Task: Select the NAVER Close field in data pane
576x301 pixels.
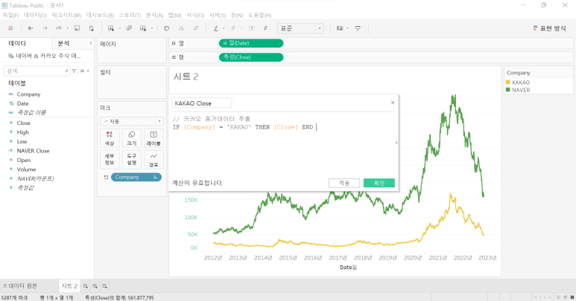Action: click(x=33, y=151)
